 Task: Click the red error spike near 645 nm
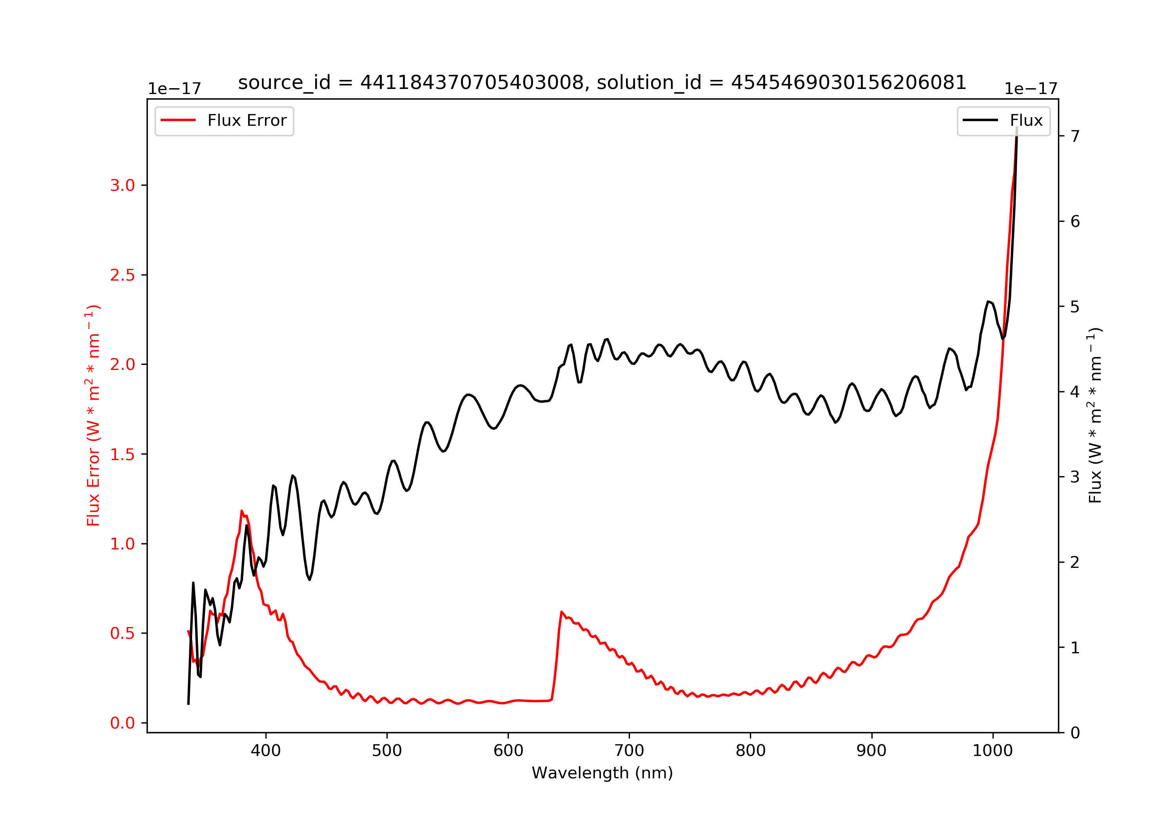click(562, 612)
